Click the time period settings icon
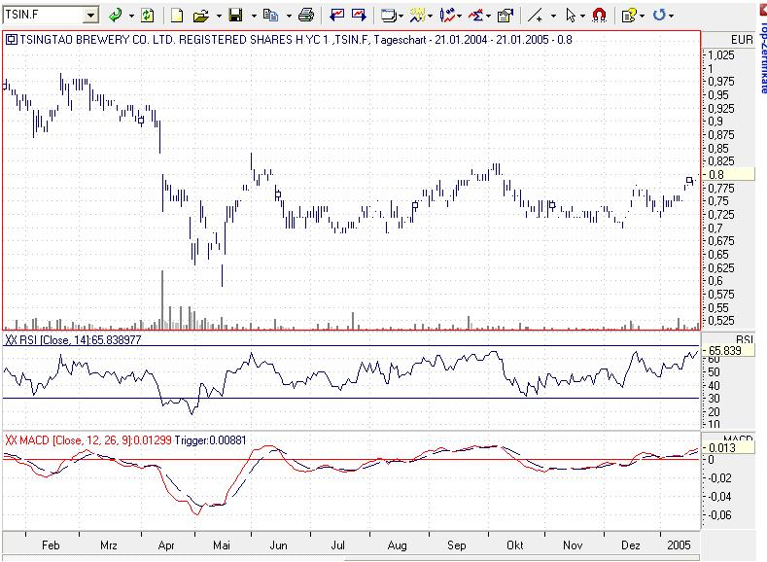 click(x=417, y=16)
